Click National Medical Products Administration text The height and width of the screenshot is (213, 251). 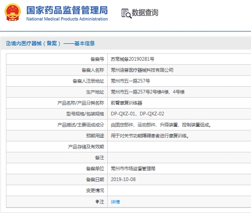pos(67,19)
